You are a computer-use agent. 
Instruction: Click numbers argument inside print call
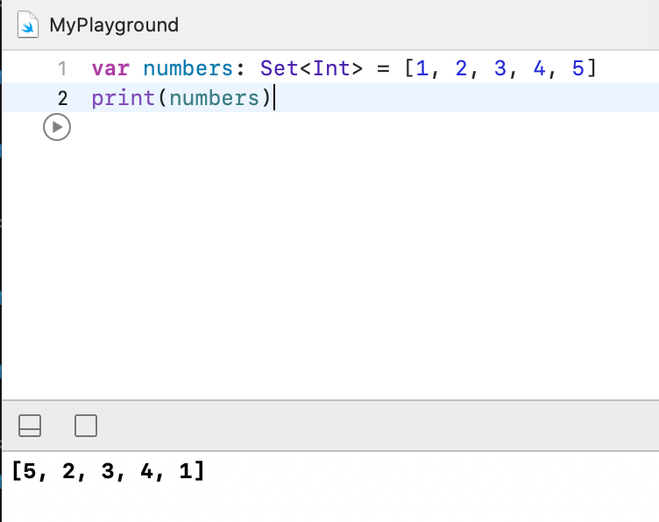pos(214,97)
